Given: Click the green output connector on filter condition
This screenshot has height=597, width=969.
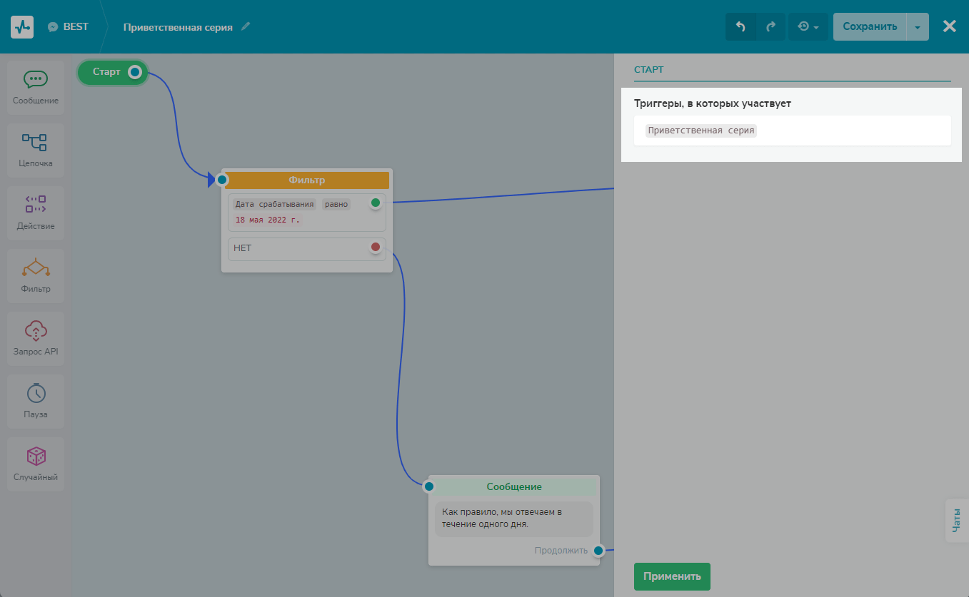Looking at the screenshot, I should pyautogui.click(x=376, y=203).
